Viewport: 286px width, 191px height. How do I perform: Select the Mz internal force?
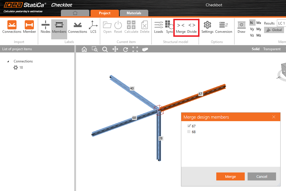pyautogui.click(x=259, y=35)
